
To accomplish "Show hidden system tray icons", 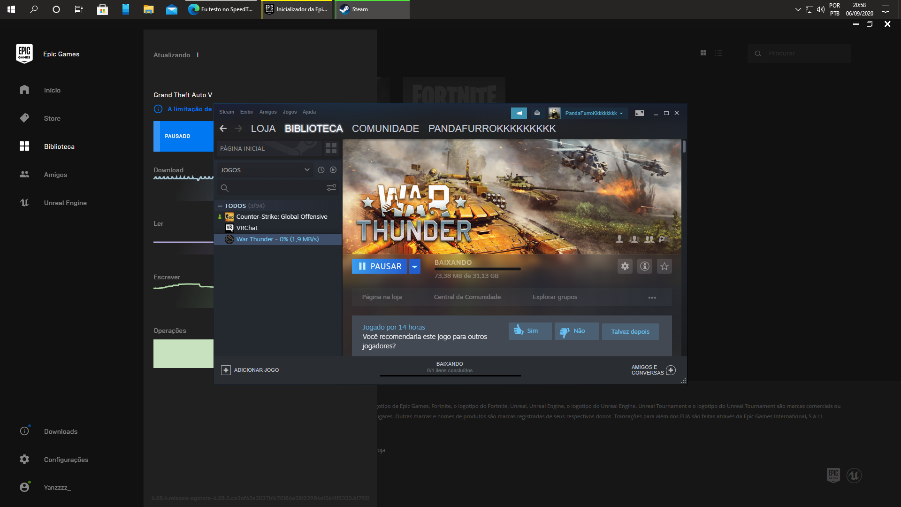I will coord(798,9).
